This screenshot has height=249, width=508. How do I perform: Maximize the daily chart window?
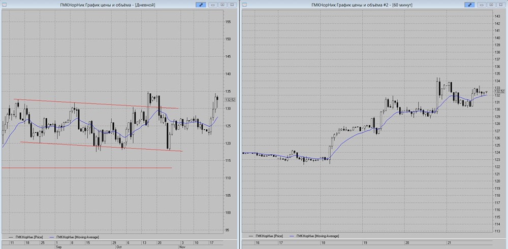pyautogui.click(x=223, y=5)
